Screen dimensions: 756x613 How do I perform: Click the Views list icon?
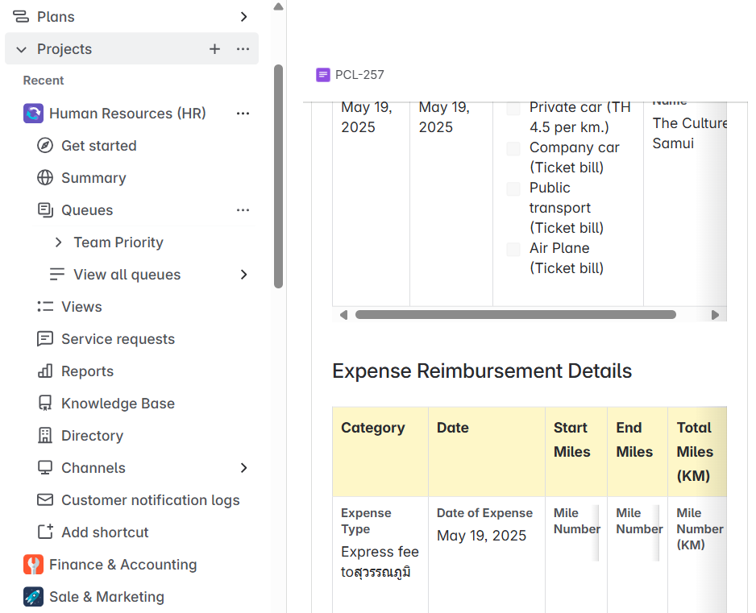(45, 306)
